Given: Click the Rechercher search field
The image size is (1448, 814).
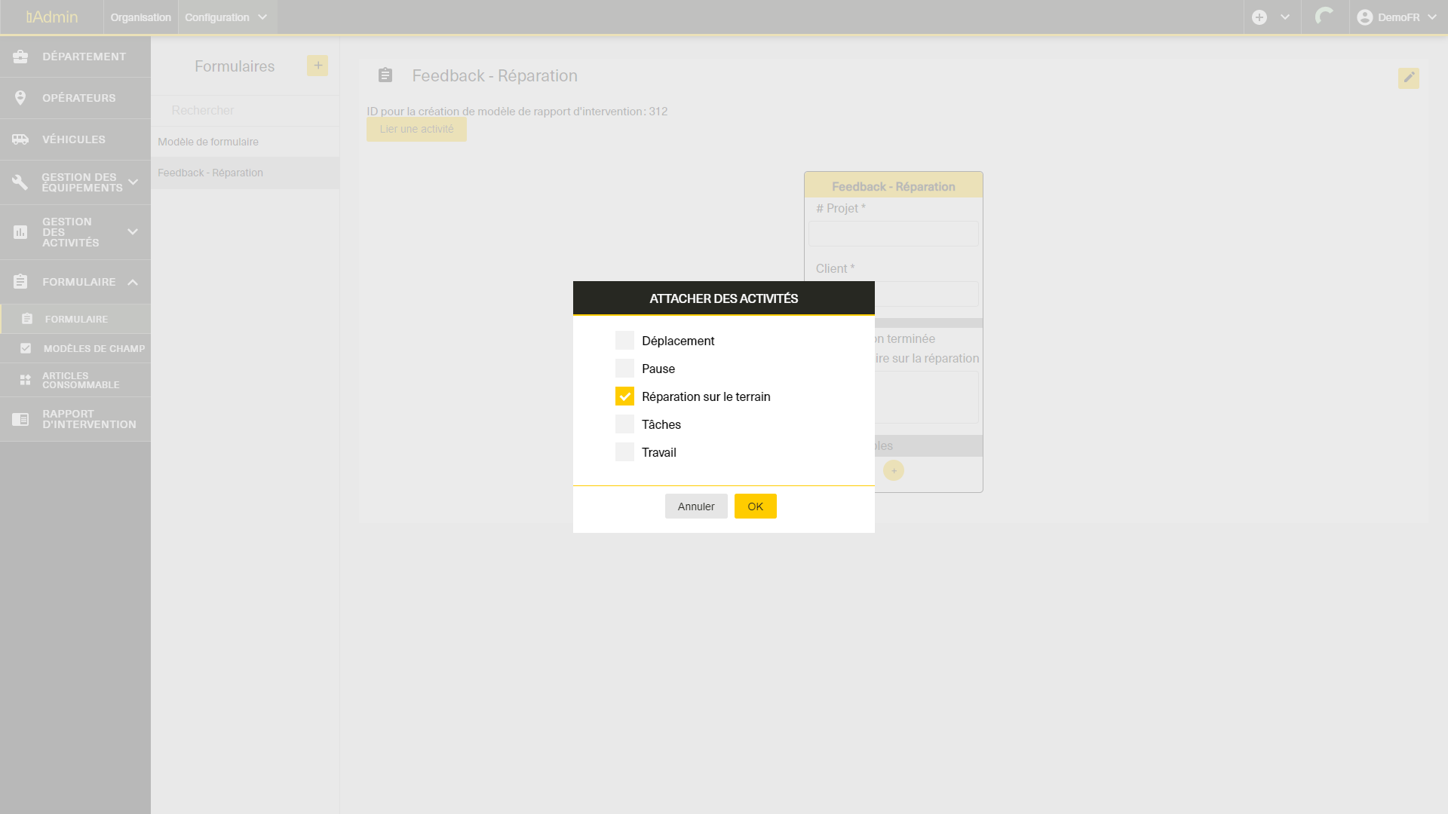Looking at the screenshot, I should 245,110.
